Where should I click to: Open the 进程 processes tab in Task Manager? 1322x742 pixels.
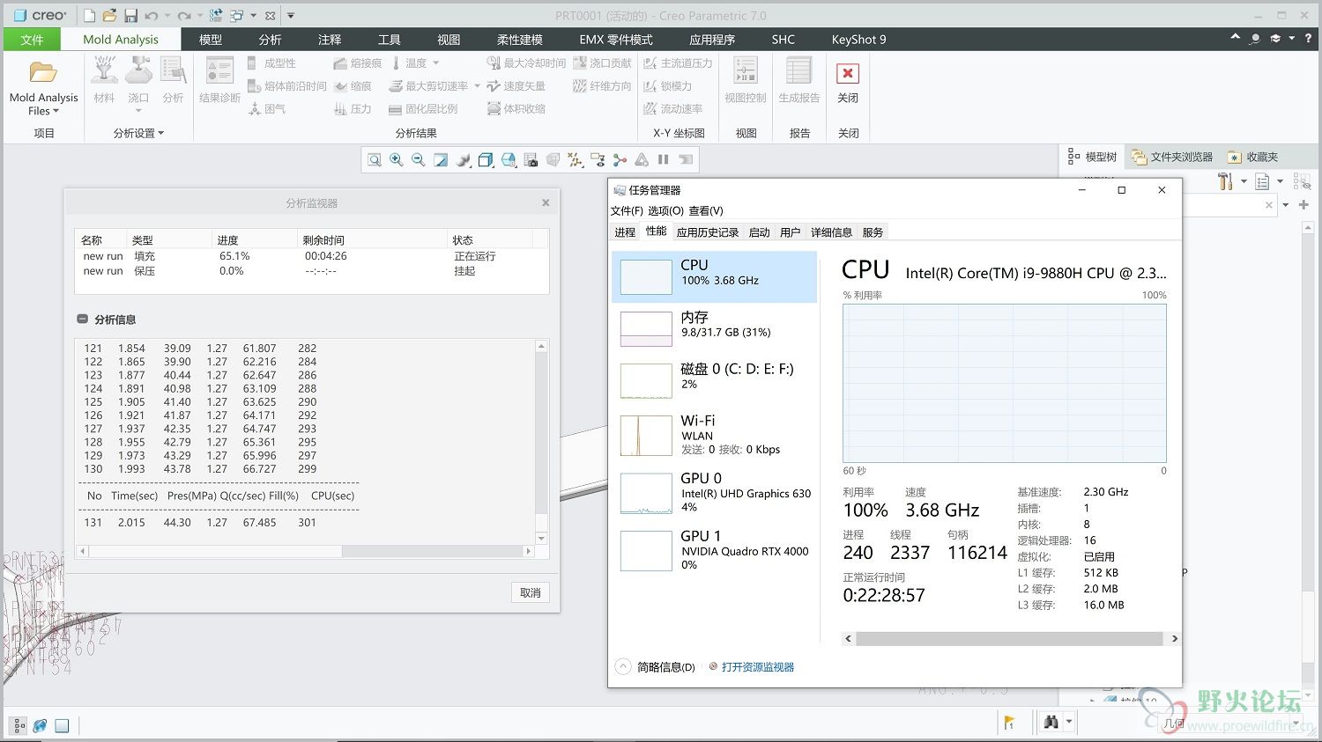(x=625, y=232)
